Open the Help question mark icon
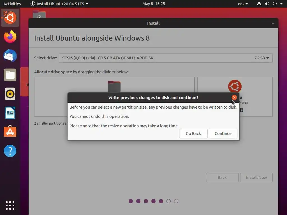The image size is (287, 215). pyautogui.click(x=10, y=151)
